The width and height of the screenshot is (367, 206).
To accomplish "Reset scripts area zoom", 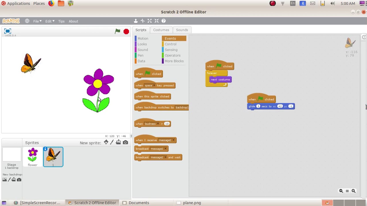I will 347,191.
